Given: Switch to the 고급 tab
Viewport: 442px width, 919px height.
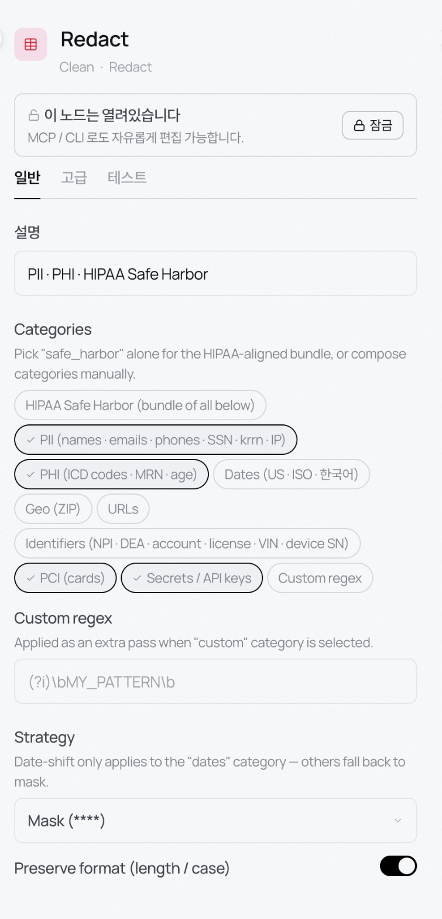Looking at the screenshot, I should [74, 178].
